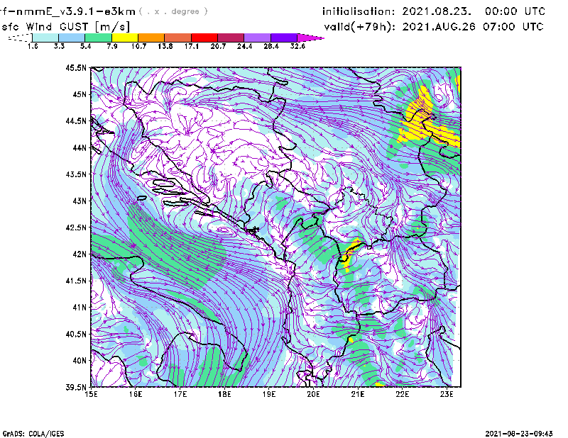568x438 pixels.
Task: Click the legend value '7.9'
Action: tap(112, 46)
